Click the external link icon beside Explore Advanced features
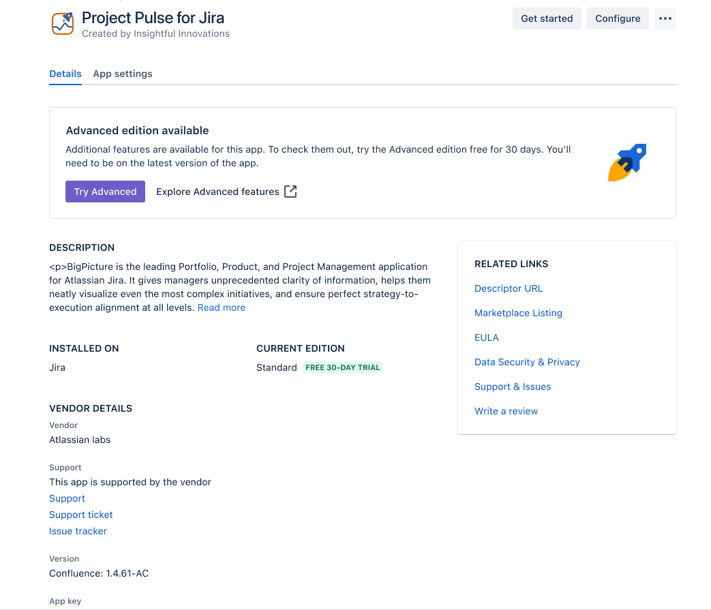Image resolution: width=711 pixels, height=610 pixels. tap(290, 192)
